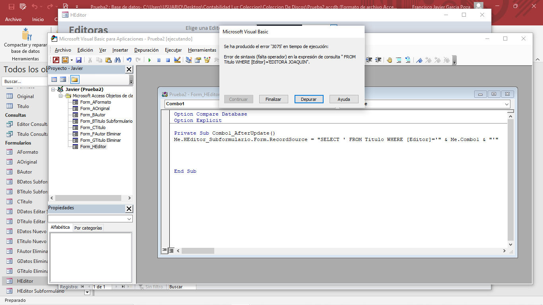The height and width of the screenshot is (305, 543).
Task: Open the Propiedades object dropdown
Action: tap(129, 219)
